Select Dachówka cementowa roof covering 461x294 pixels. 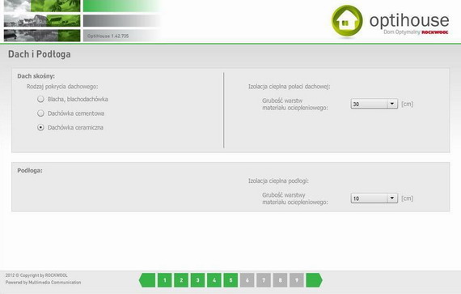[40, 113]
